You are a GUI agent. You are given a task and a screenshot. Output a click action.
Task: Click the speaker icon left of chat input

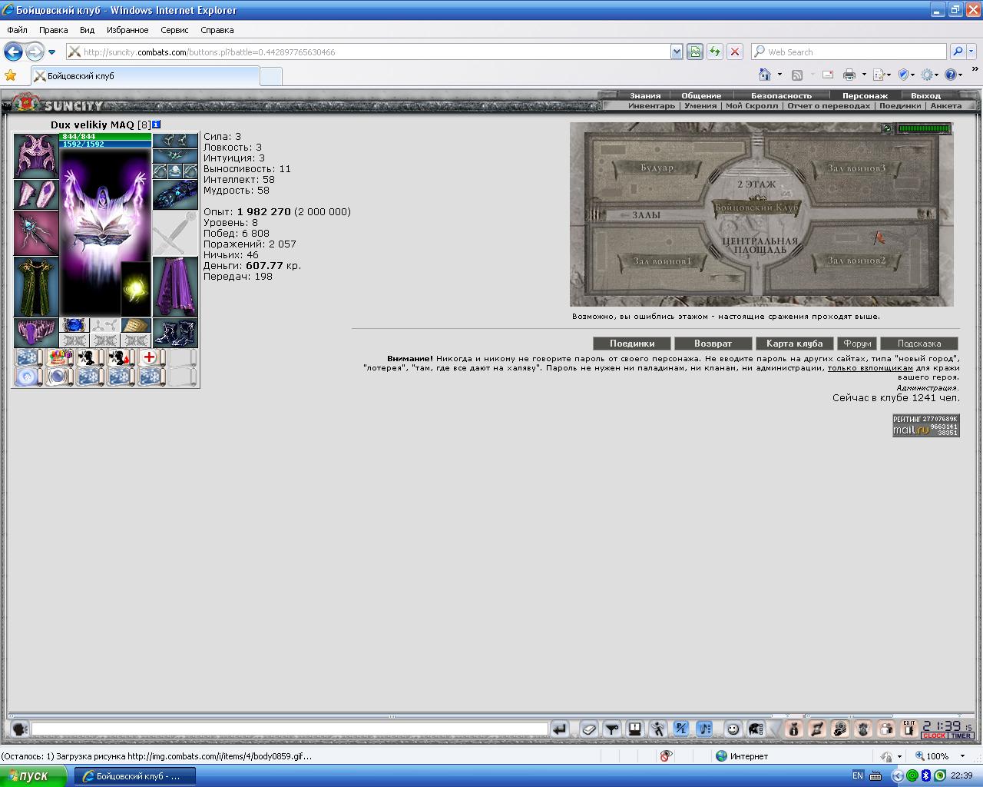pos(21,729)
